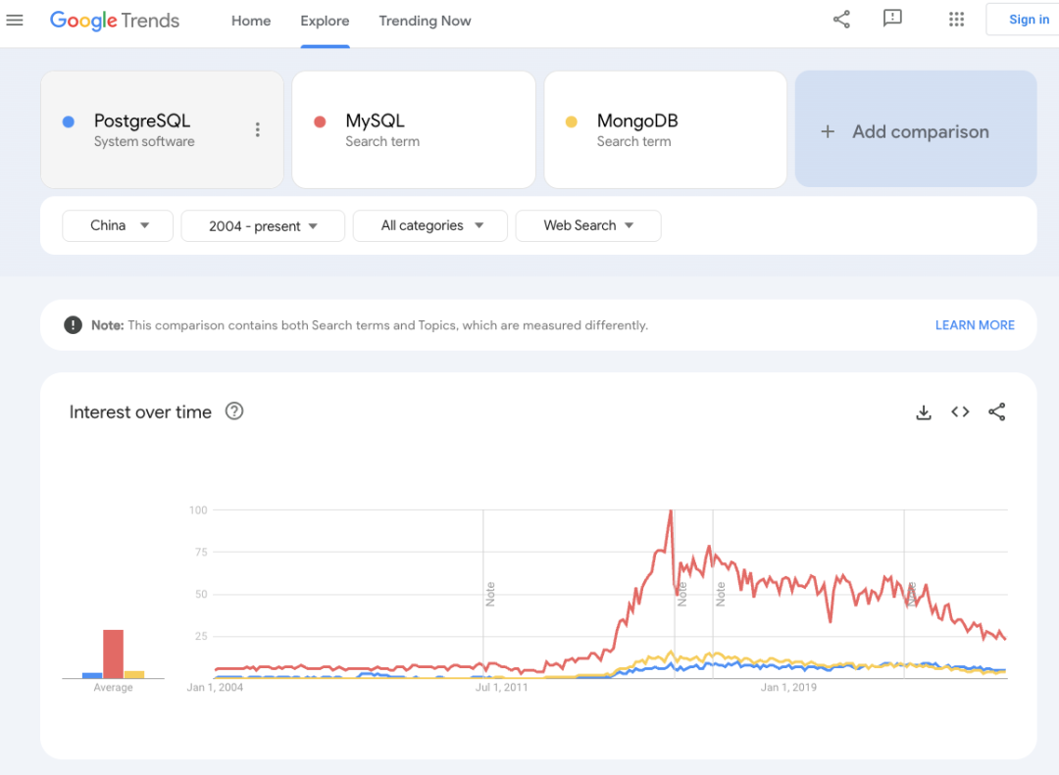Expand the China region dropdown

118,225
